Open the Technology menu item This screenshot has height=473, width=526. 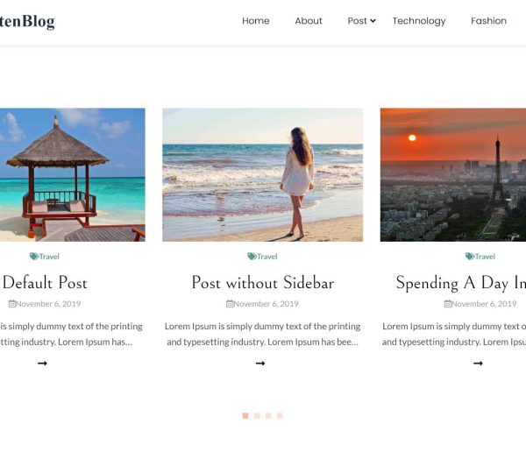419,21
